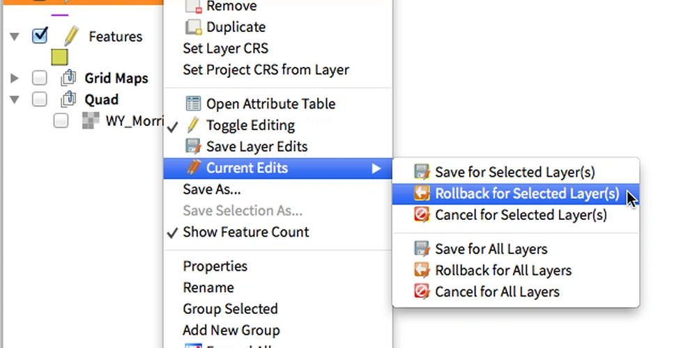Collapse the Quad group
Viewport: 697px width, 348px height.
(x=15, y=100)
